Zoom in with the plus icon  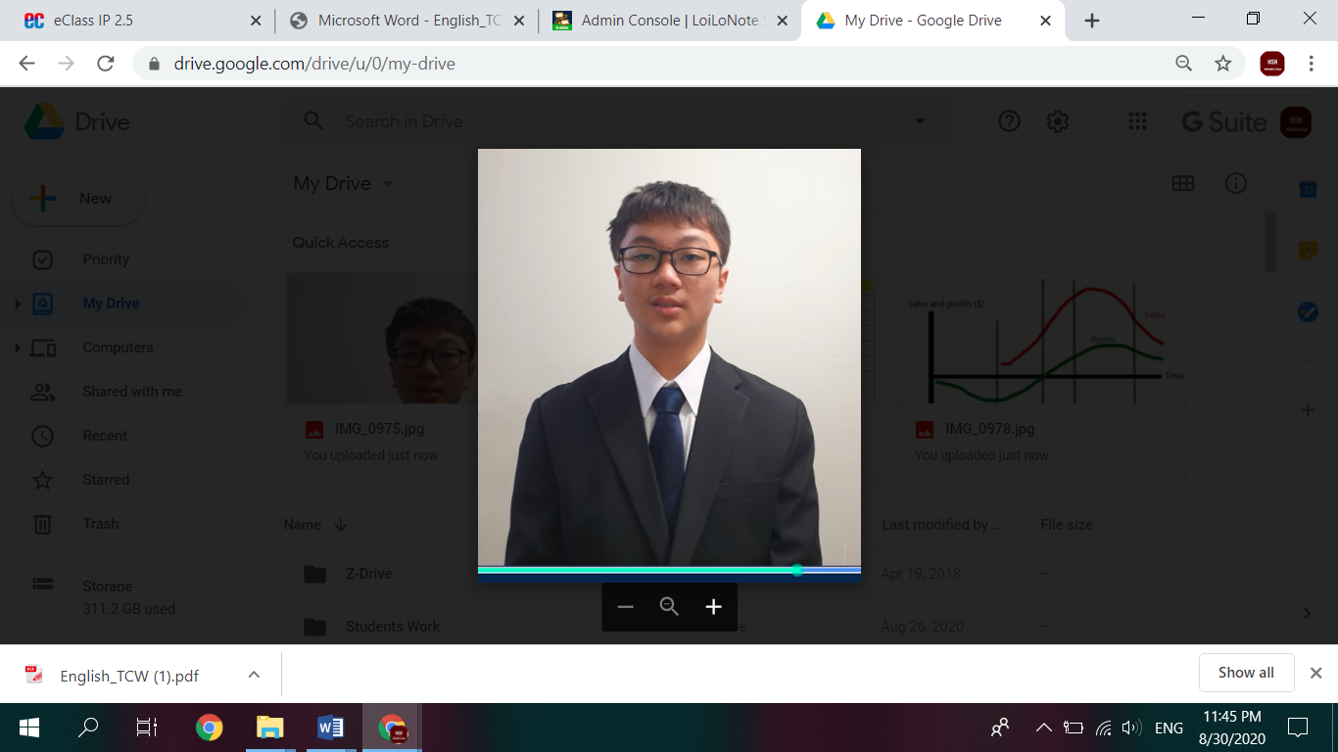click(x=713, y=607)
